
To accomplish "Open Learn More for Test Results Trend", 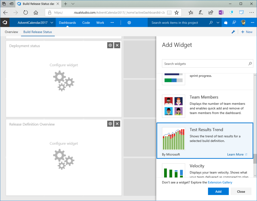I will pyautogui.click(x=237, y=154).
